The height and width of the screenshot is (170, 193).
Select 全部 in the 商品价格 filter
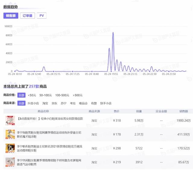(x=21, y=95)
